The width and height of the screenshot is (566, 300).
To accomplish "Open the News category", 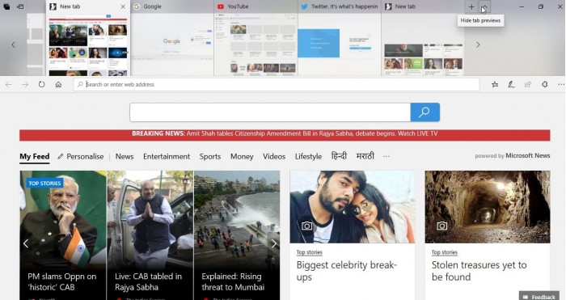I will point(125,157).
